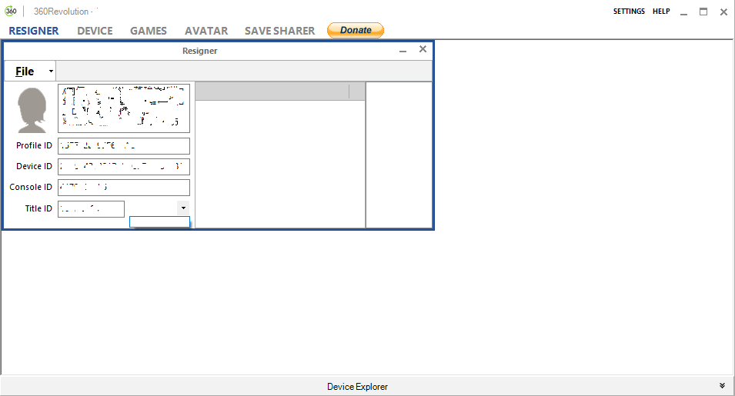Focus the Device ID text box
735x396 pixels.
point(123,167)
